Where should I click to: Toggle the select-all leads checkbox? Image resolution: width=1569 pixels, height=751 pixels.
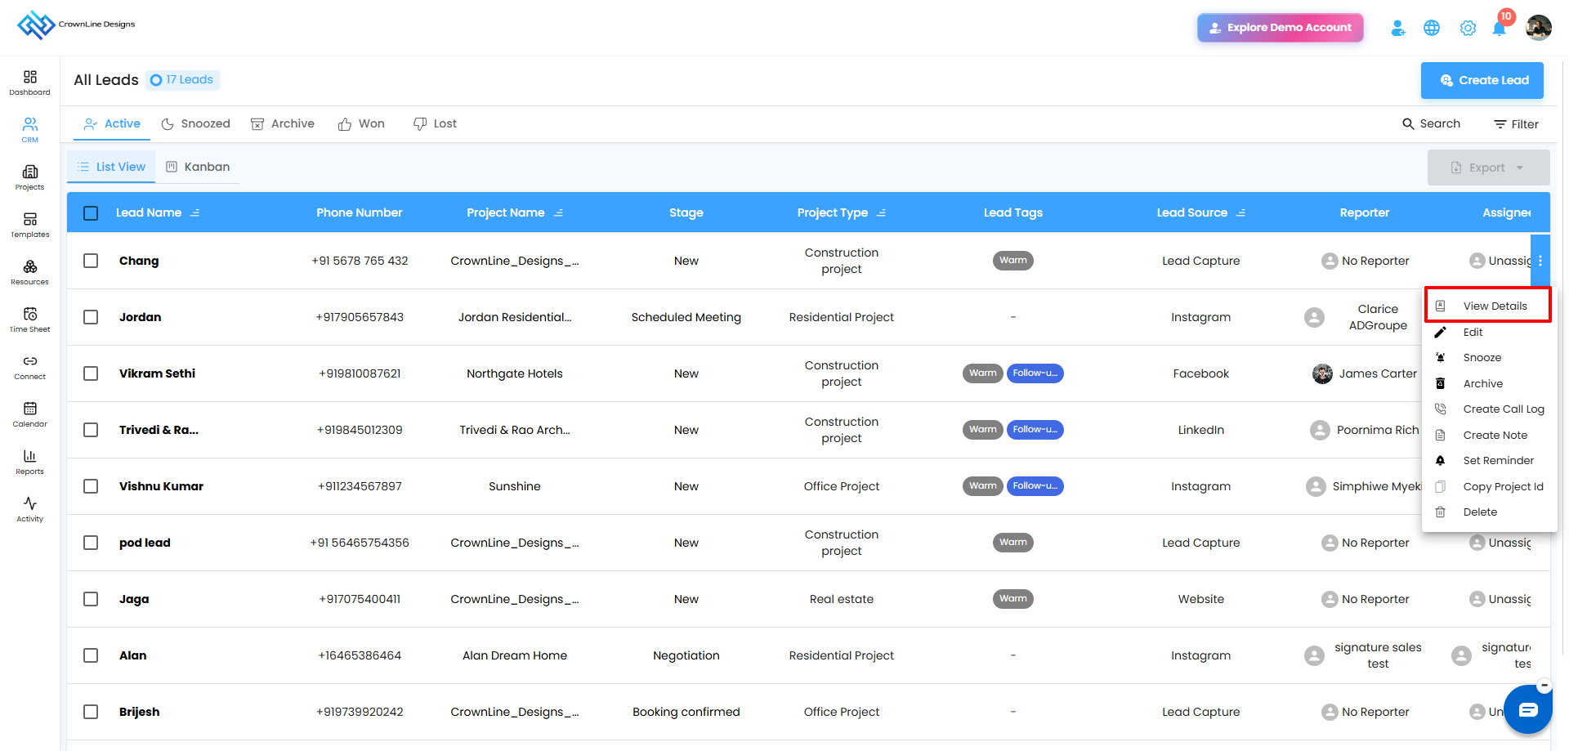(91, 212)
